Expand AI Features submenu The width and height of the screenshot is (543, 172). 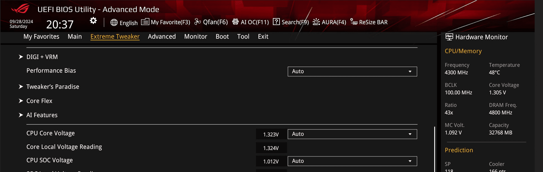point(42,115)
